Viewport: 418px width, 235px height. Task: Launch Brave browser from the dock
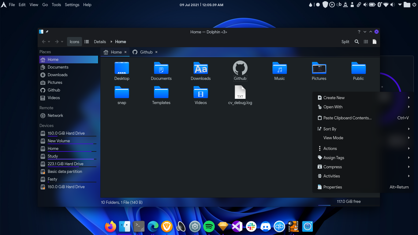167,226
